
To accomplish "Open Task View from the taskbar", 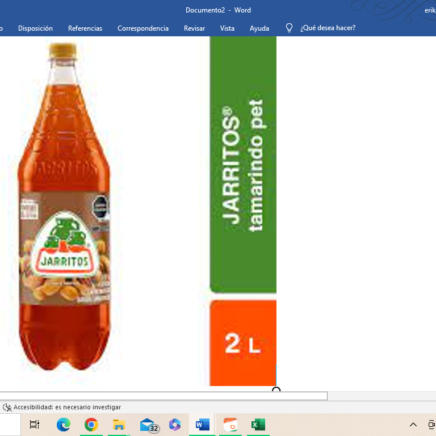I will click(x=35, y=425).
